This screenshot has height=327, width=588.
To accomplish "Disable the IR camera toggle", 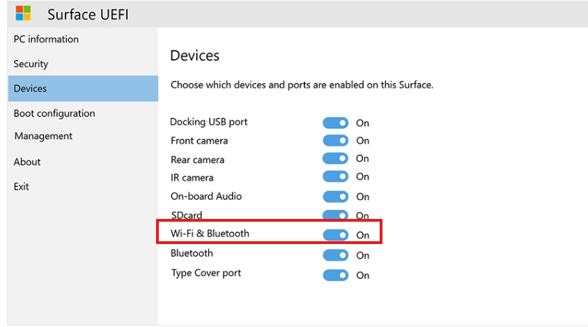I will [x=335, y=177].
